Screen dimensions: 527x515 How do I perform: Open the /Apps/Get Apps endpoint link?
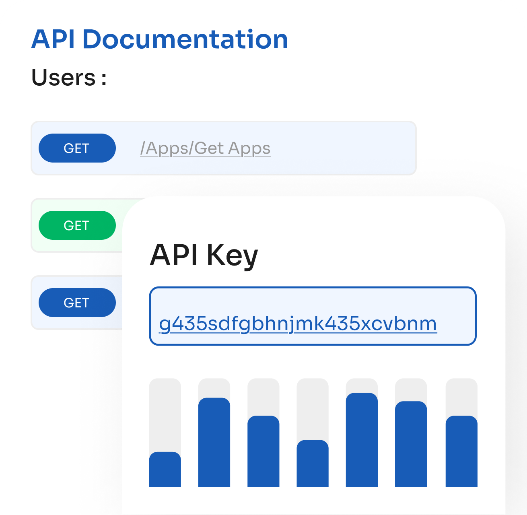click(205, 148)
